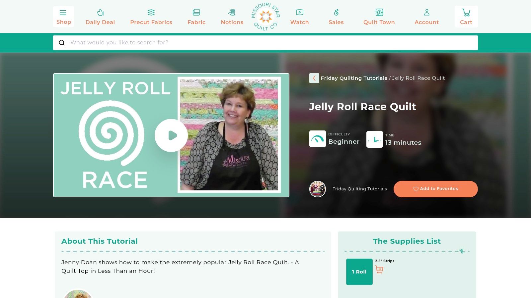Click the Jenny Doan tutorial description text
The height and width of the screenshot is (298, 531).
pyautogui.click(x=180, y=267)
